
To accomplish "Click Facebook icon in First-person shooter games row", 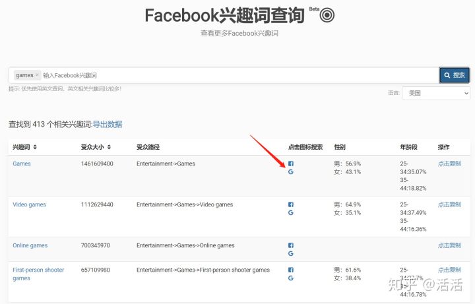I will (291, 270).
